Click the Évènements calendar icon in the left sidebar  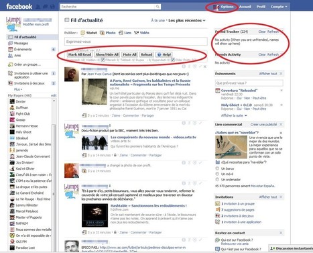click(x=11, y=49)
